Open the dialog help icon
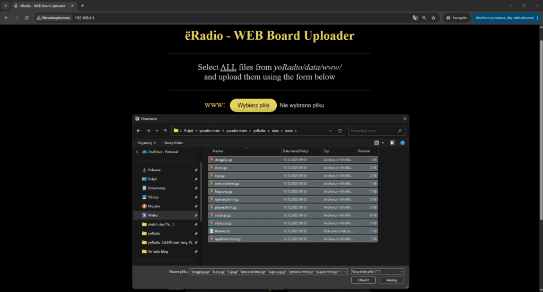Screen dimensions: 543x292 coord(402,143)
